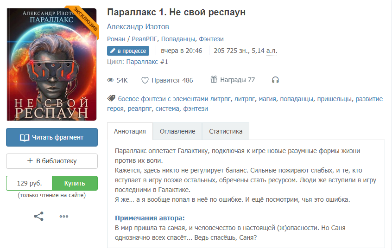Click the headphones audiobook icon
The width and height of the screenshot is (392, 250).
point(275,80)
